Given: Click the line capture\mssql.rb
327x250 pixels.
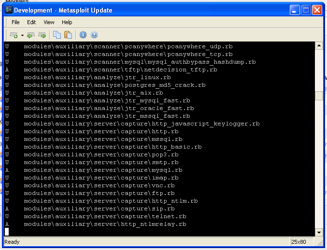Looking at the screenshot, I should pyautogui.click(x=94, y=139).
